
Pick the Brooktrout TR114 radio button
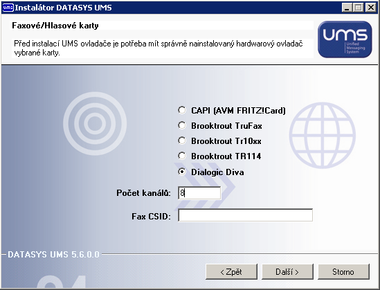click(x=182, y=156)
